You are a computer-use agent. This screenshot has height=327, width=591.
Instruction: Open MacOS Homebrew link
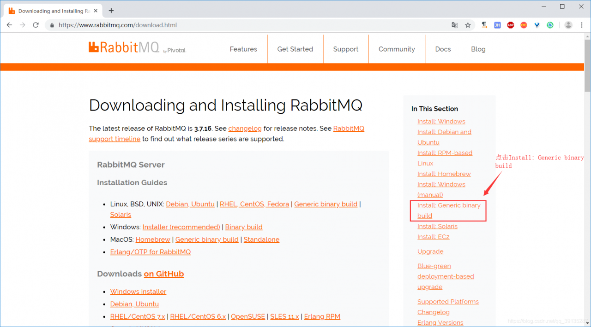pos(153,239)
